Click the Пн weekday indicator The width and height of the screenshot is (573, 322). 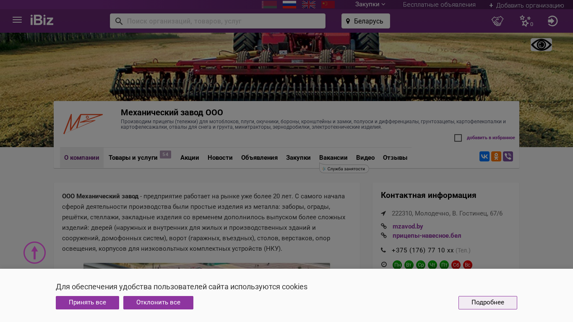click(x=397, y=265)
